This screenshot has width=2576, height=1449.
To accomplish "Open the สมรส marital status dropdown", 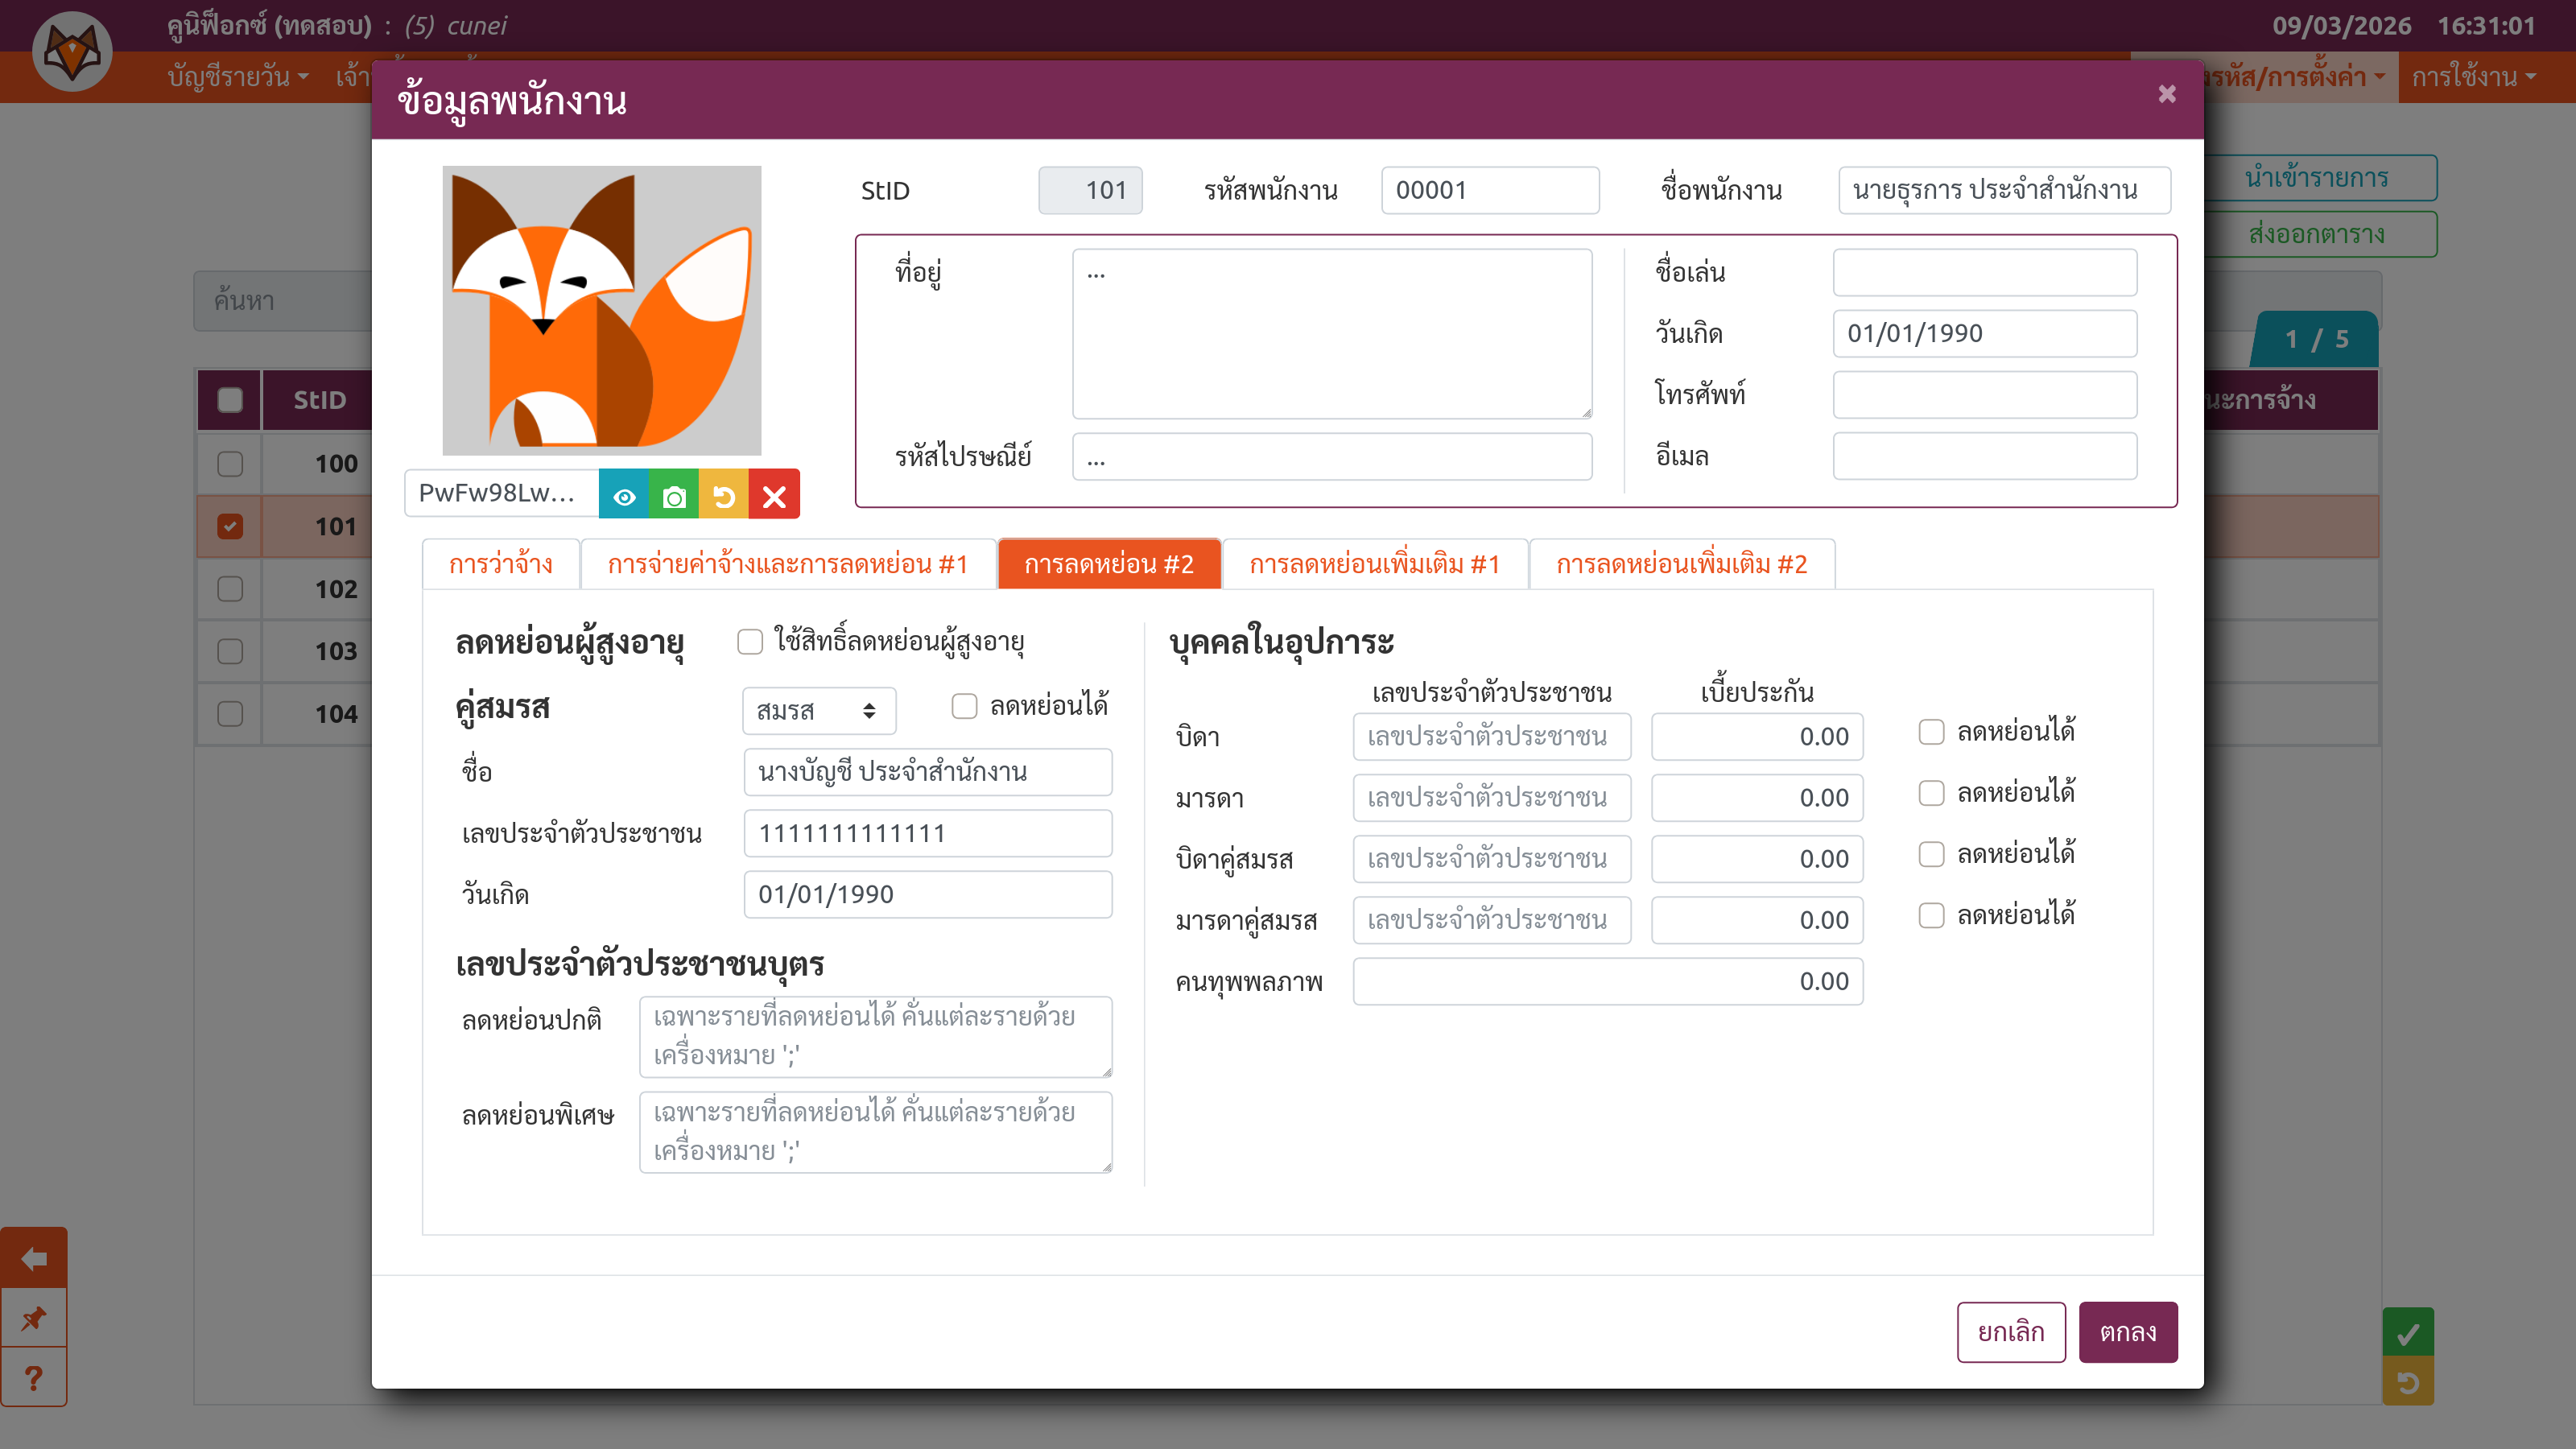I will coord(818,710).
